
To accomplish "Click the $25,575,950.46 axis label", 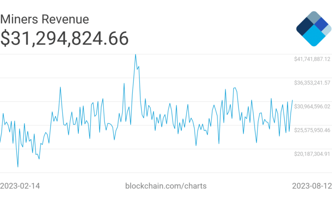I will (312, 130).
